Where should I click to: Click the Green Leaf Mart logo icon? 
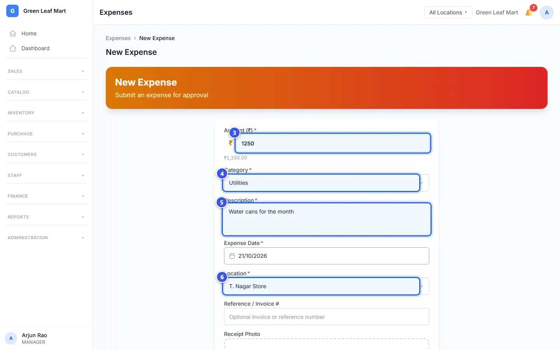pyautogui.click(x=12, y=11)
